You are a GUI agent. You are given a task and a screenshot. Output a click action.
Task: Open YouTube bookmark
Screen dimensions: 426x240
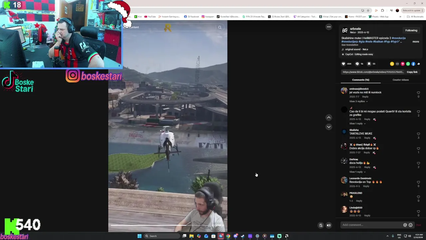point(150,17)
